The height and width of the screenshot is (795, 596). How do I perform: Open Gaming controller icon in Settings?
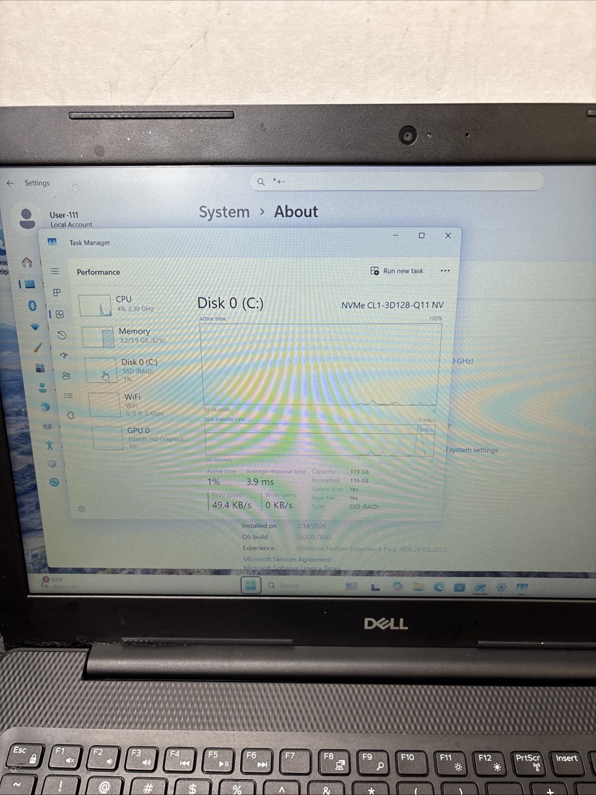(47, 426)
